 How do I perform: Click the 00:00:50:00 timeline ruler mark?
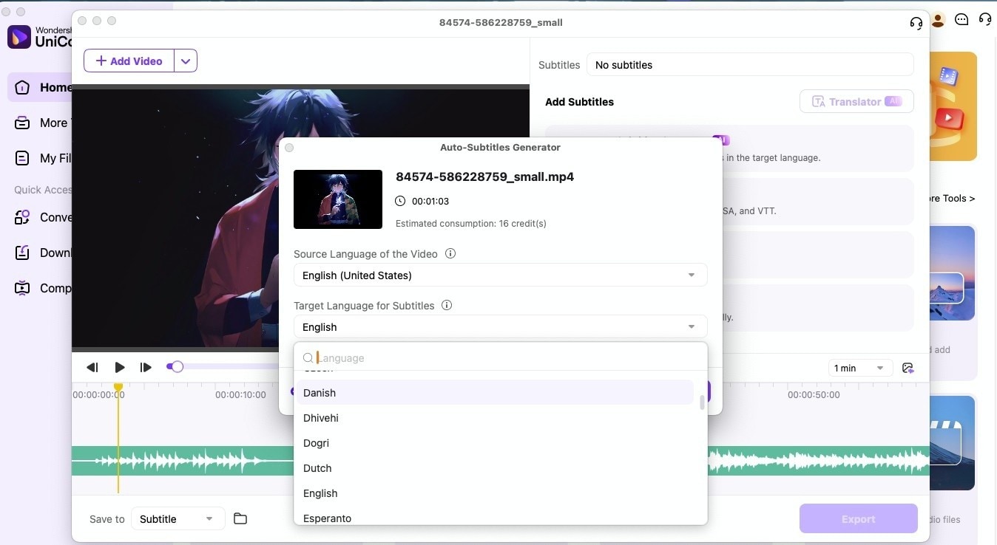pos(814,394)
